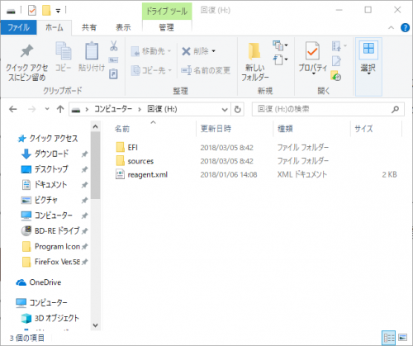The width and height of the screenshot is (413, 346).
Task: Click the refresh button beside address bar
Action: click(x=237, y=109)
